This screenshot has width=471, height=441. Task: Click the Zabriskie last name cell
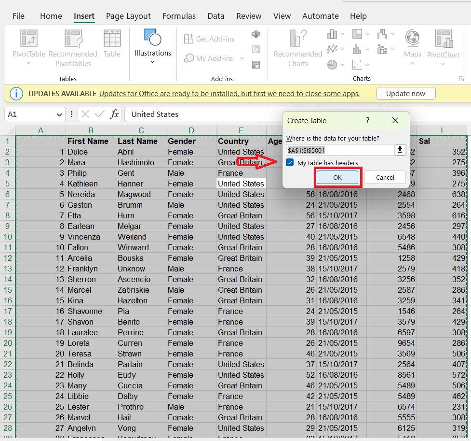coord(141,290)
